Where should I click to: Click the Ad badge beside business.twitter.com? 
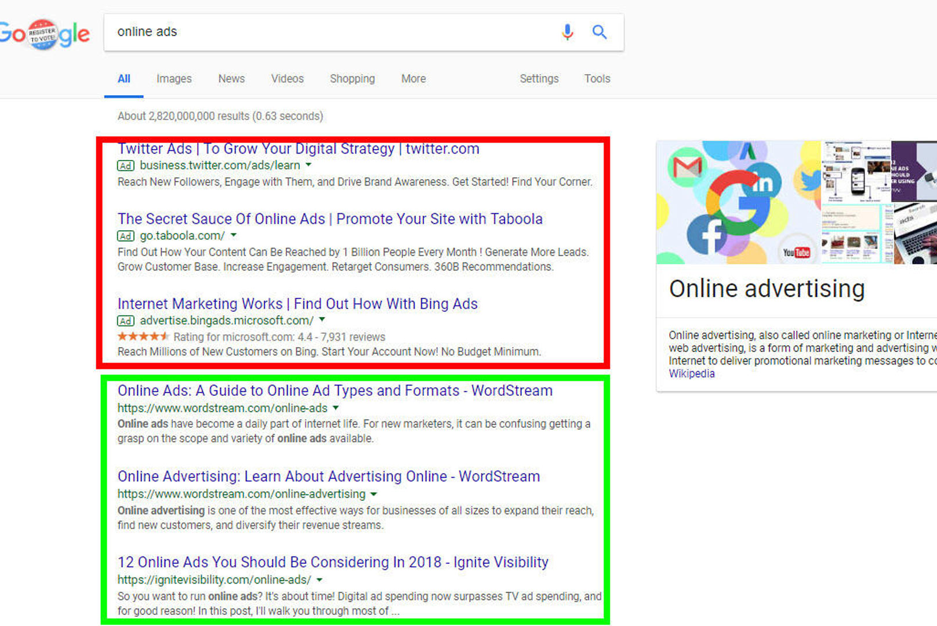tap(126, 166)
